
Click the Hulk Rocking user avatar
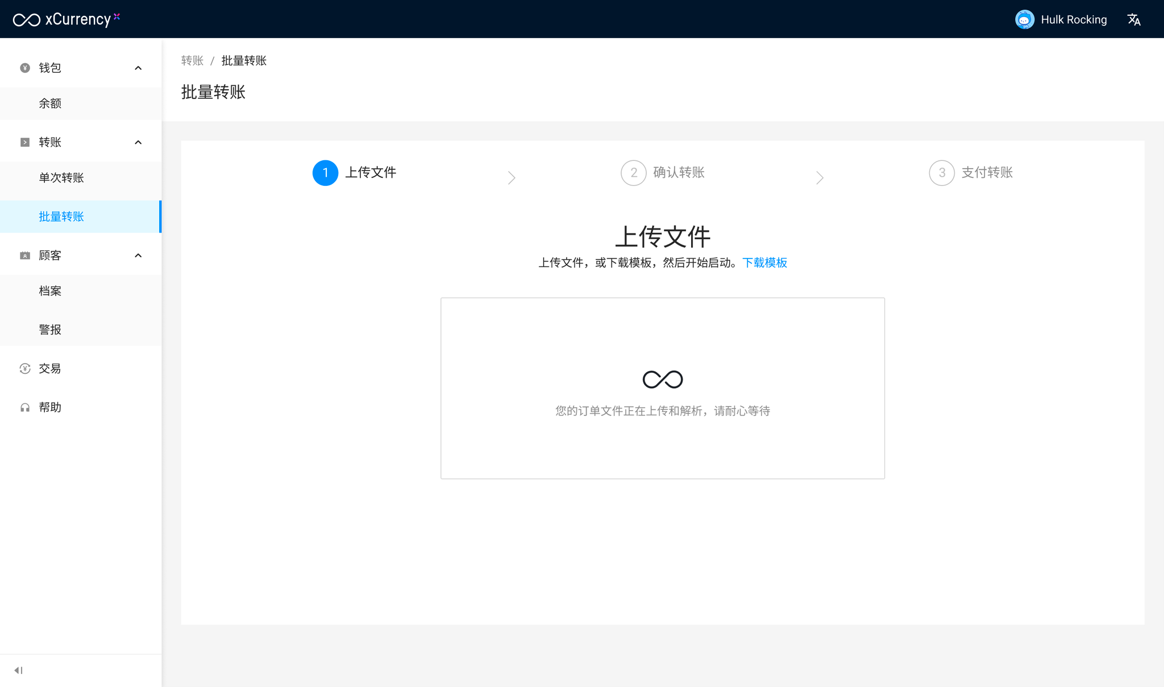click(x=1024, y=20)
